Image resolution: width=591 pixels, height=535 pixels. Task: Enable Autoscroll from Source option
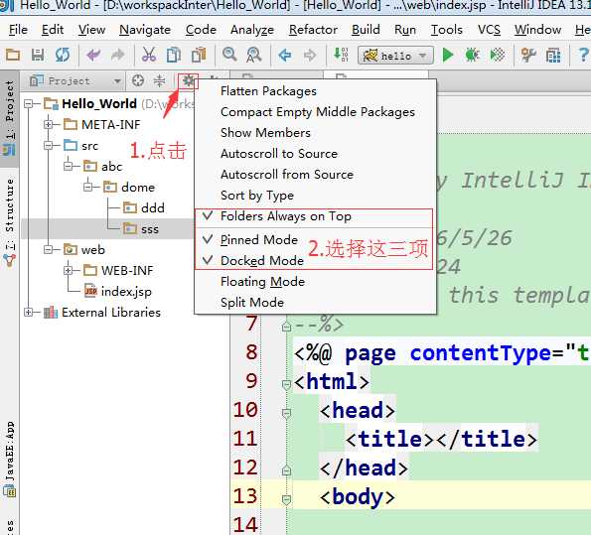(315, 175)
